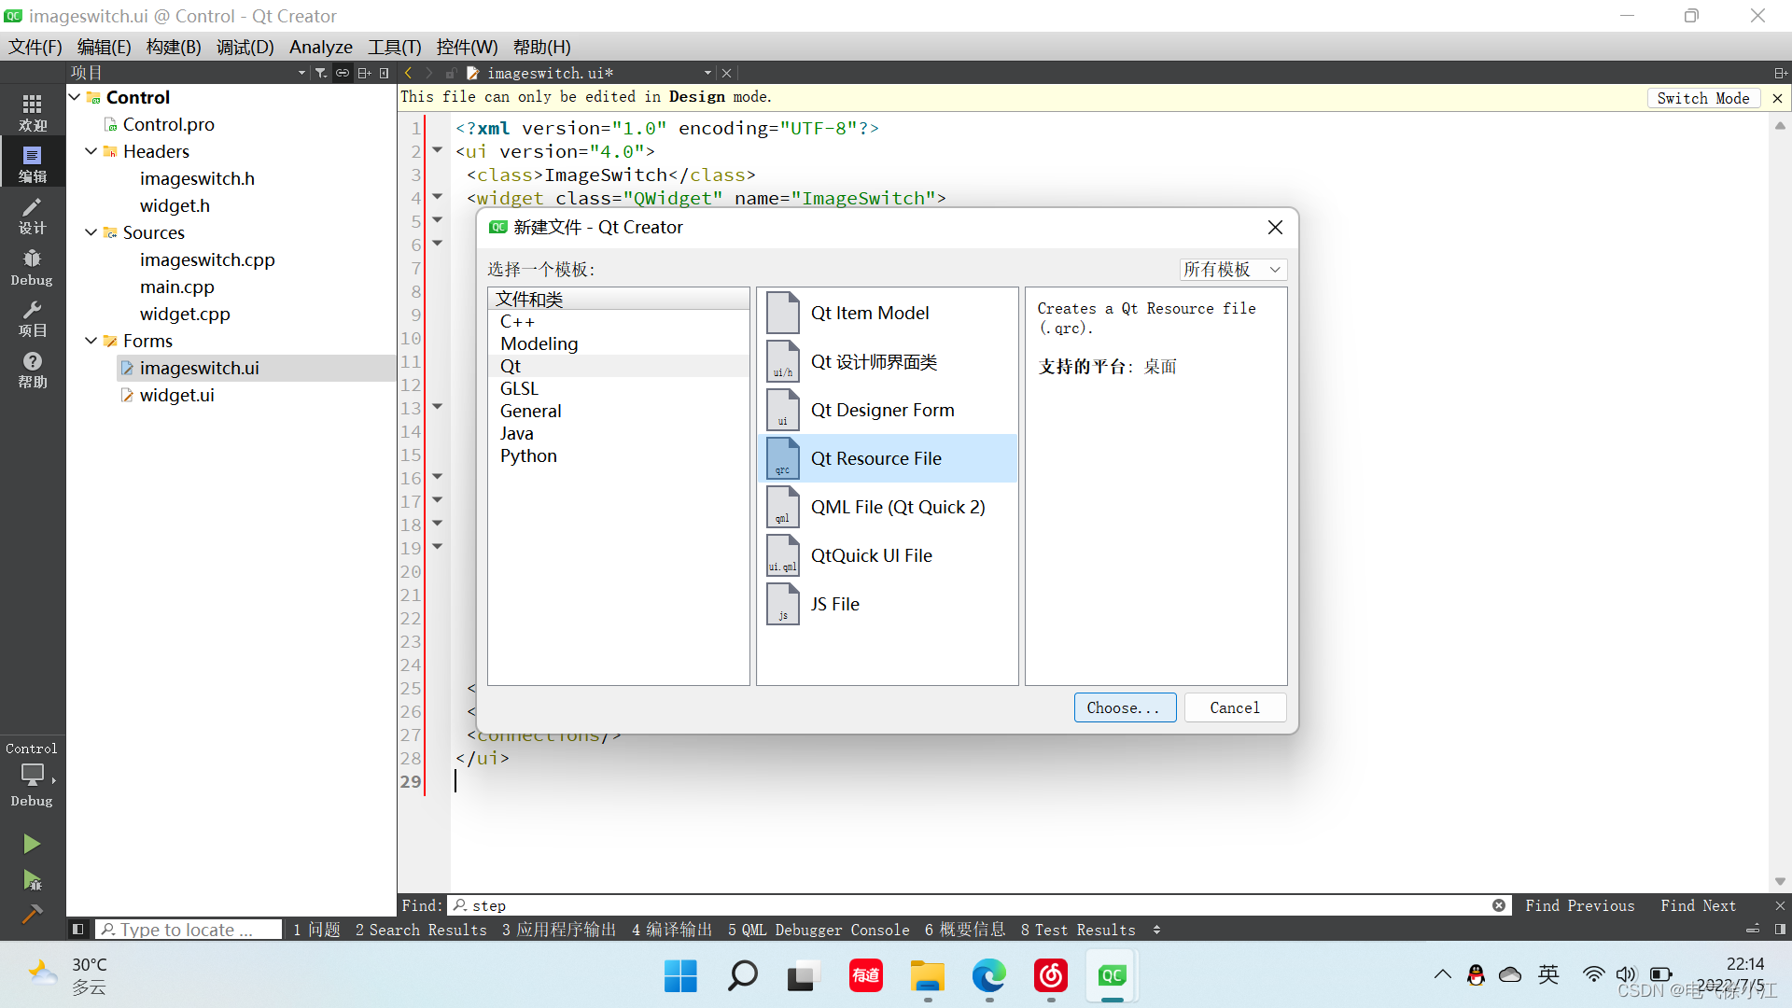Viewport: 1792px width, 1008px height.
Task: Select Qt Designer Form template
Action: (882, 409)
